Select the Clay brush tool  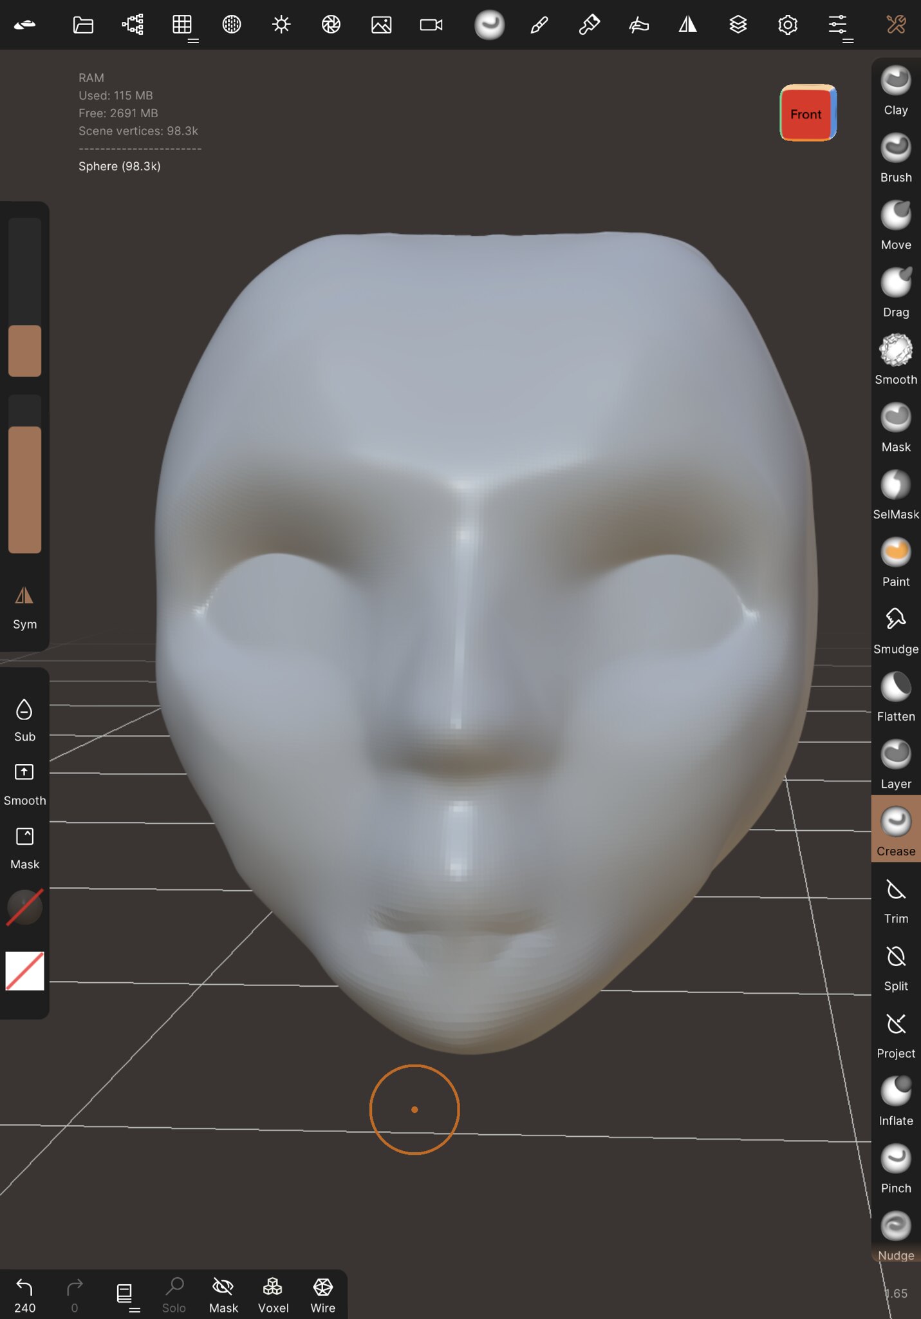895,91
